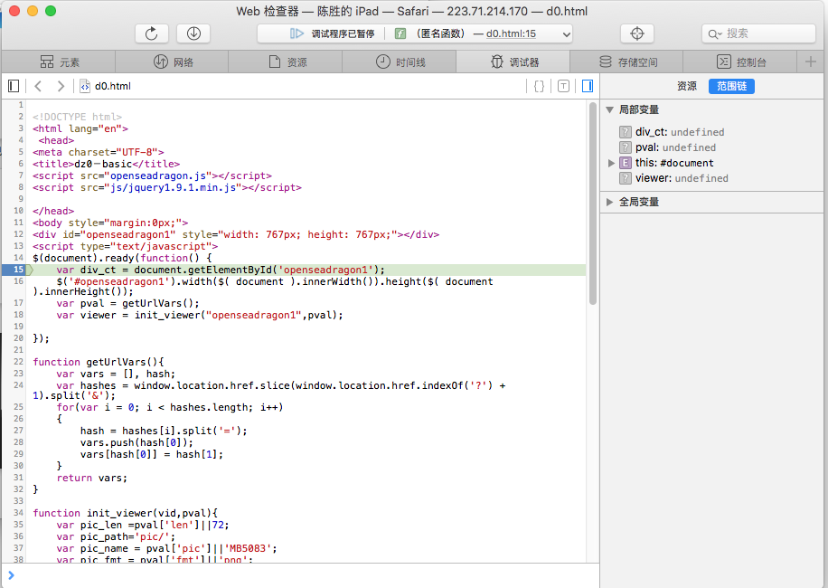Switch to the 网络 (Network) tab

click(172, 62)
